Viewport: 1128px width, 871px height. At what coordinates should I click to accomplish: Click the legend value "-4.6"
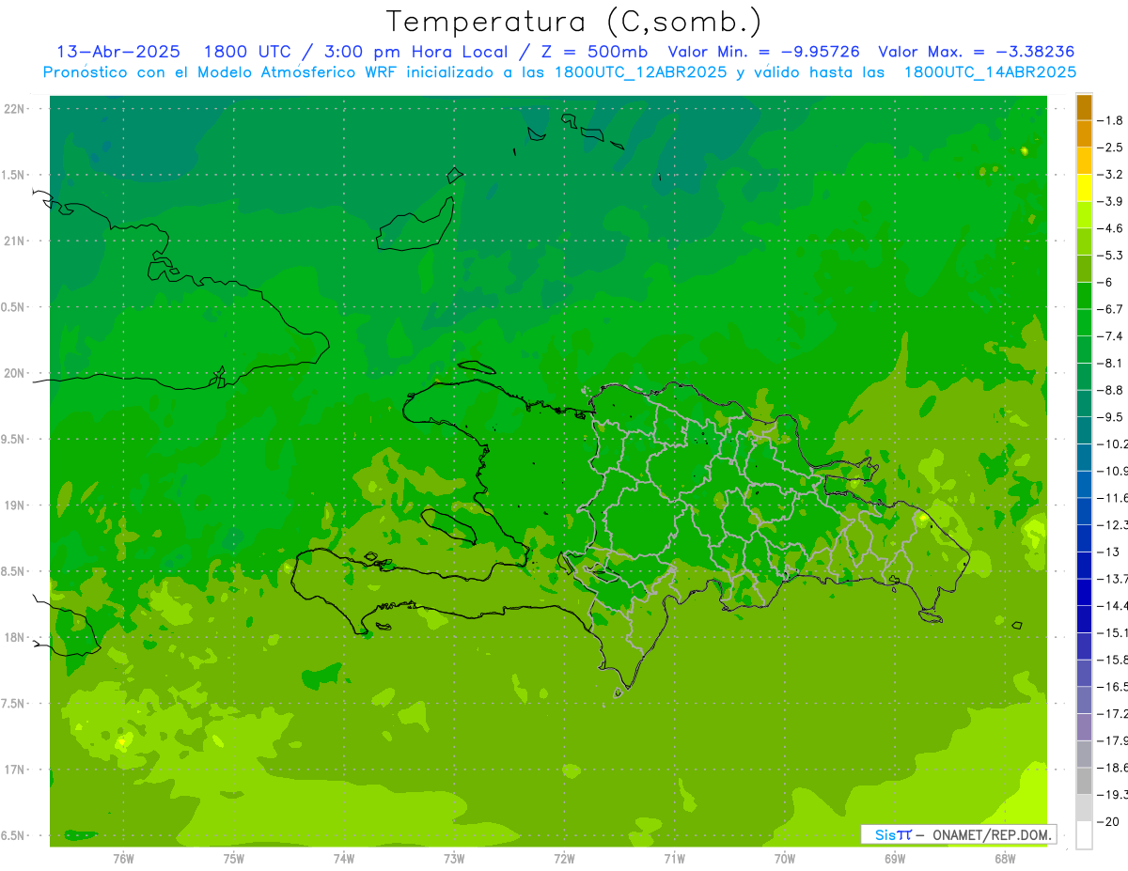(1111, 228)
